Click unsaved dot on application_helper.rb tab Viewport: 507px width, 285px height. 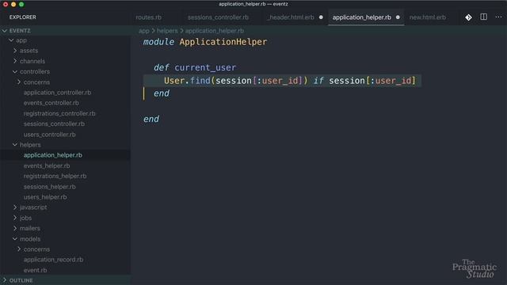[398, 17]
